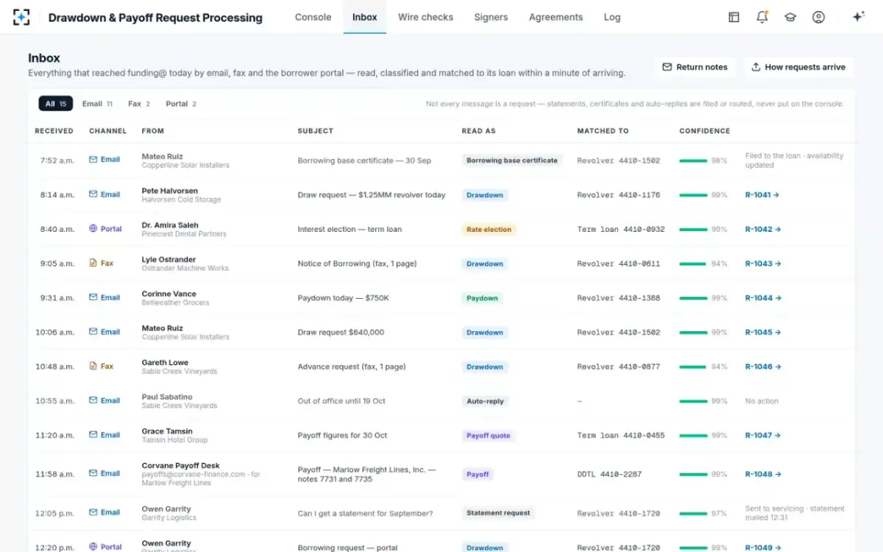The width and height of the screenshot is (883, 552).
Task: Open the graduation cap help icon
Action: tap(790, 17)
